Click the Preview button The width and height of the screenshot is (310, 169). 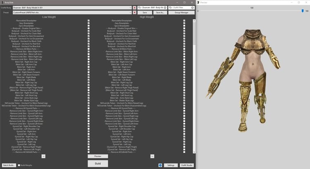pyautogui.click(x=98, y=156)
